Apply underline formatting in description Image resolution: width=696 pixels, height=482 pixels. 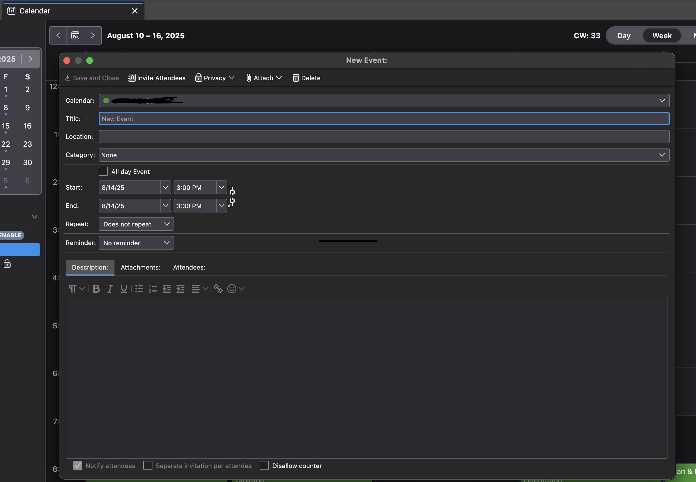coord(124,289)
